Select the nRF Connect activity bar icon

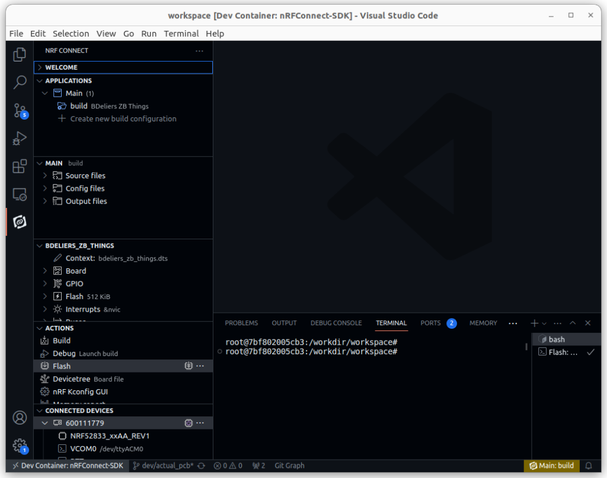tap(20, 222)
